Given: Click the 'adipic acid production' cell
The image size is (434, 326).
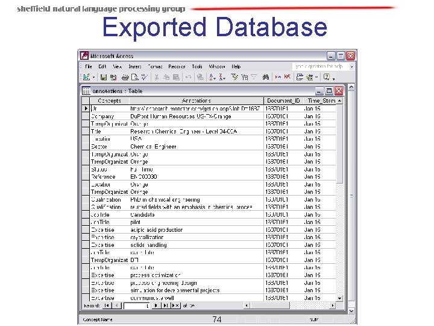Looking at the screenshot, I should 197,230.
